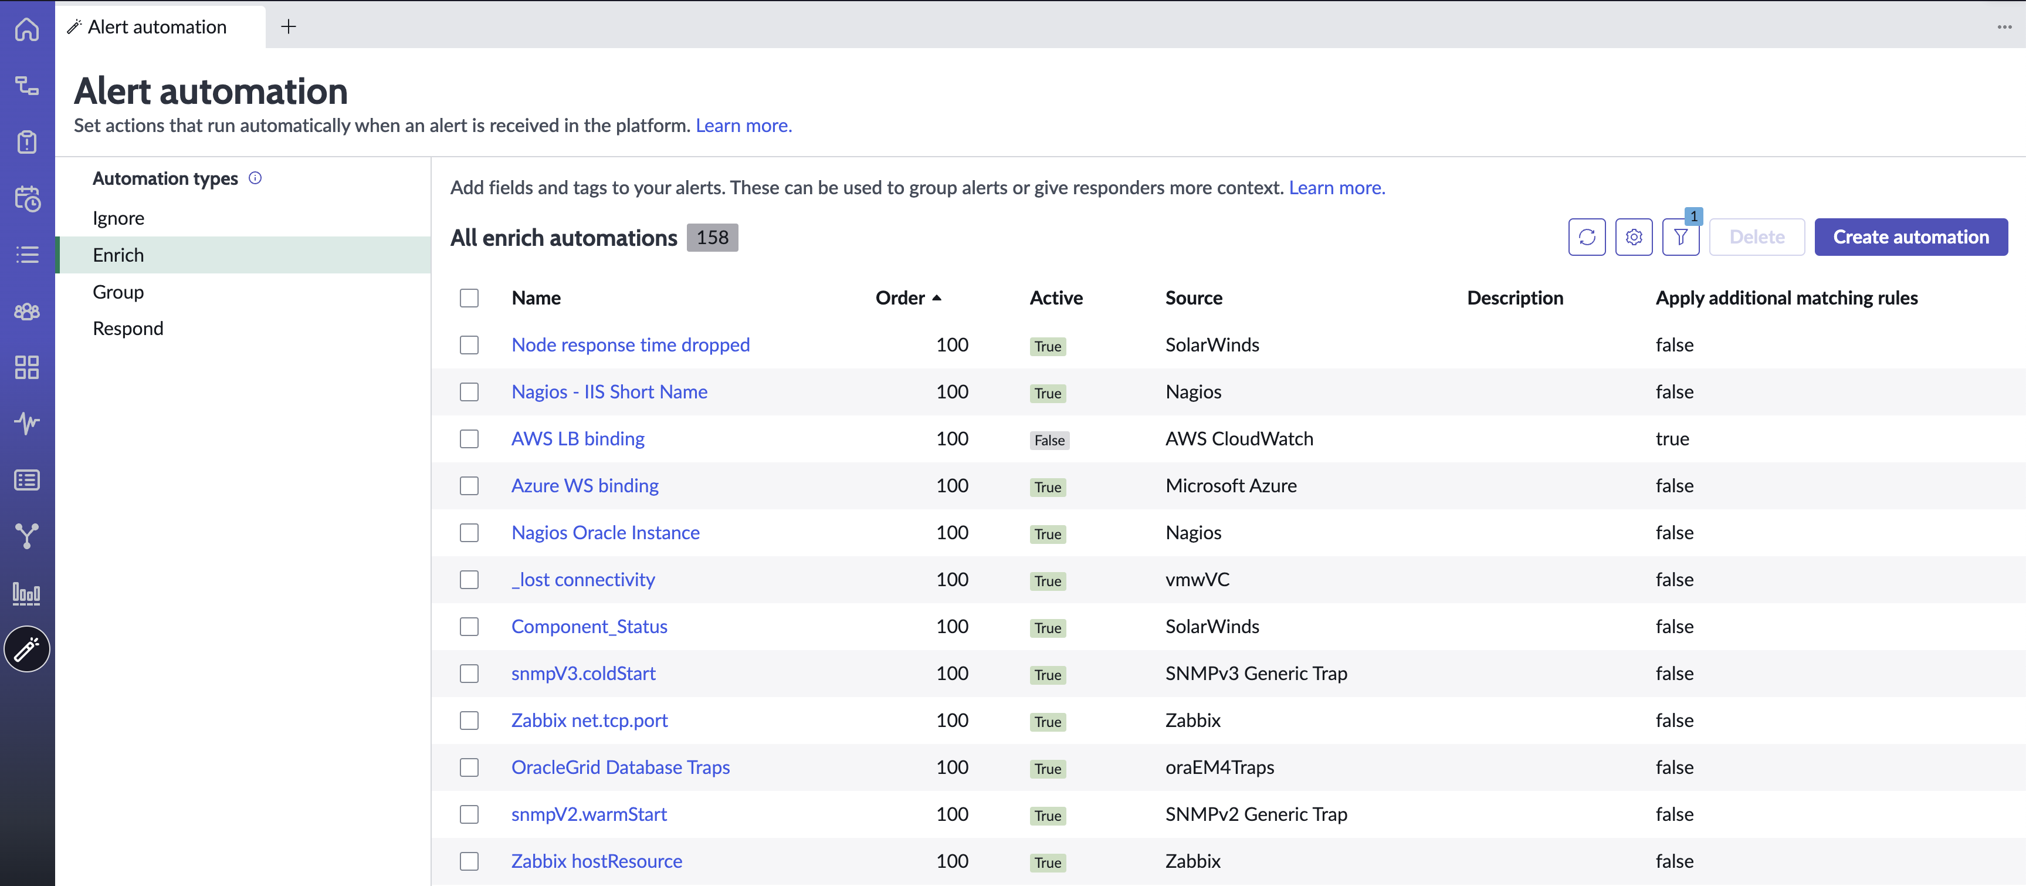Open Zabbix net.tcp.port automation
2026x886 pixels.
coord(589,720)
